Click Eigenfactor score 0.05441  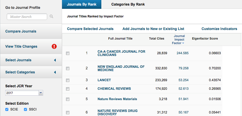pyautogui.click(x=215, y=112)
